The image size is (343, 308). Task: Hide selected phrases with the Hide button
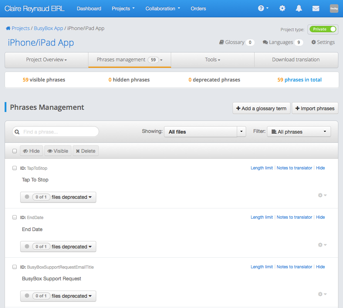click(31, 151)
